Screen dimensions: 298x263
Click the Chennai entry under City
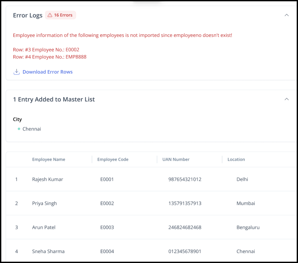32,129
